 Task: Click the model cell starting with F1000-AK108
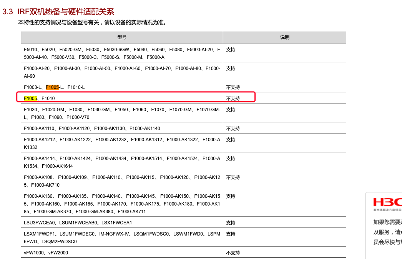[122, 181]
